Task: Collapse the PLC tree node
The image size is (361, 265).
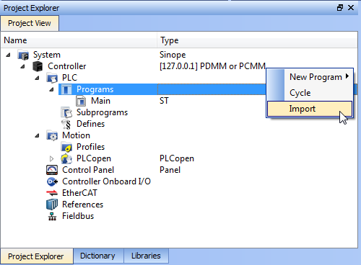Action: (37, 78)
